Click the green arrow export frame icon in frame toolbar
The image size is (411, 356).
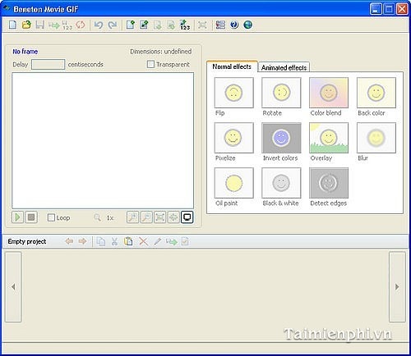click(172, 242)
